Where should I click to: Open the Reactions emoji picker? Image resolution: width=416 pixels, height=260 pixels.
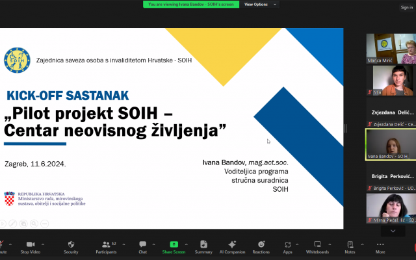(261, 247)
